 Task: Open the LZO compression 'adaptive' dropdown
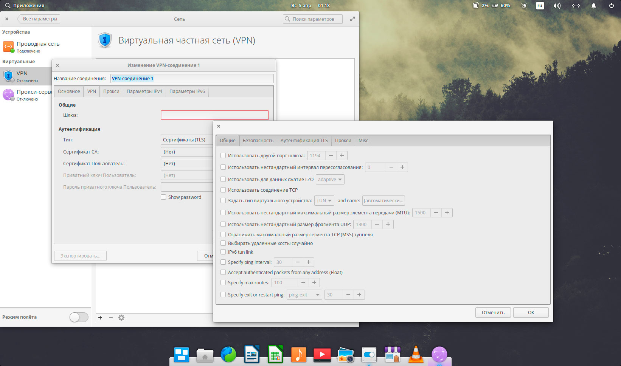click(330, 179)
